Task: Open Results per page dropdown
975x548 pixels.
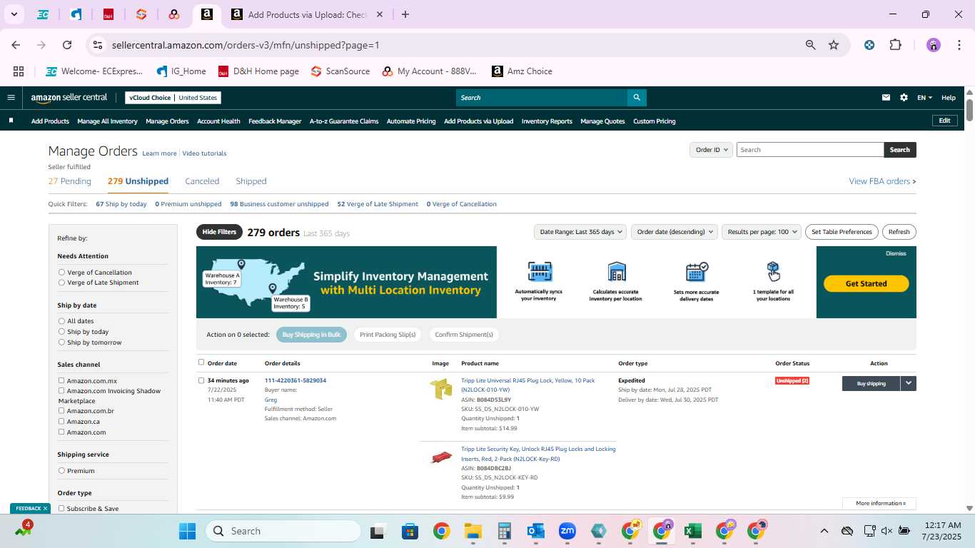Action: 761,232
